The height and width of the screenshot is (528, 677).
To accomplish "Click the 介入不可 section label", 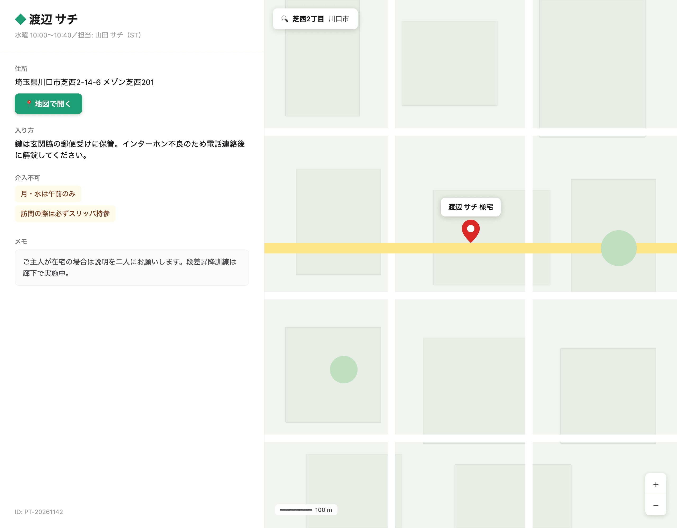I will coord(27,178).
